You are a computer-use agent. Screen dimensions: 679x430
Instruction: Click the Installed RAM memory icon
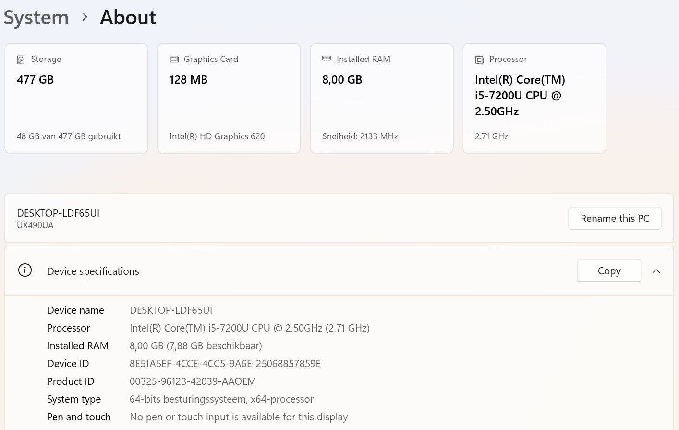coord(327,59)
